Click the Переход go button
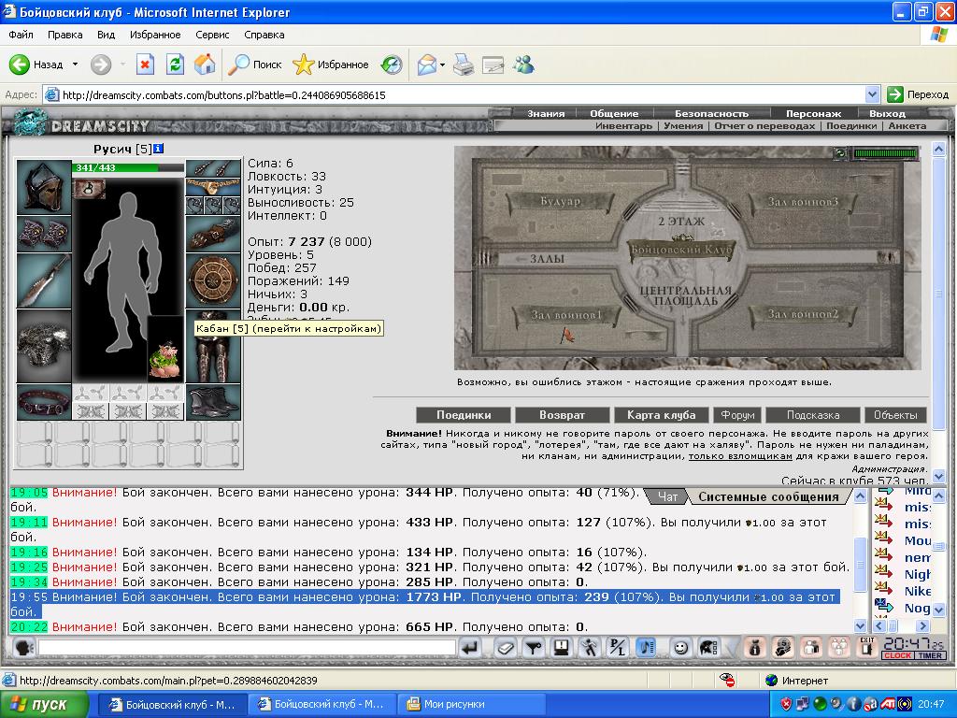 [x=918, y=94]
